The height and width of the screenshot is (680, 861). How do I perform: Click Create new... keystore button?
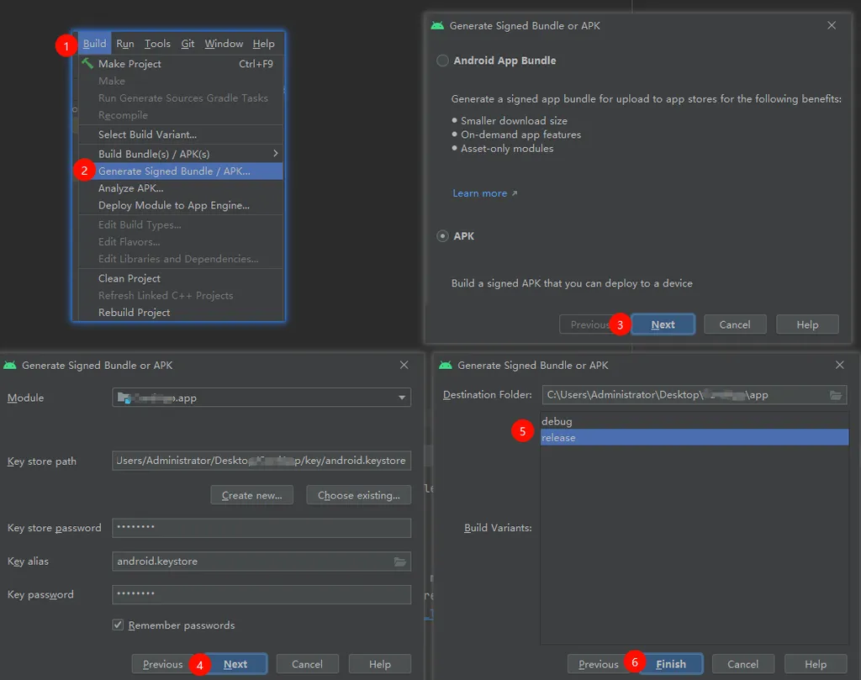(x=251, y=495)
